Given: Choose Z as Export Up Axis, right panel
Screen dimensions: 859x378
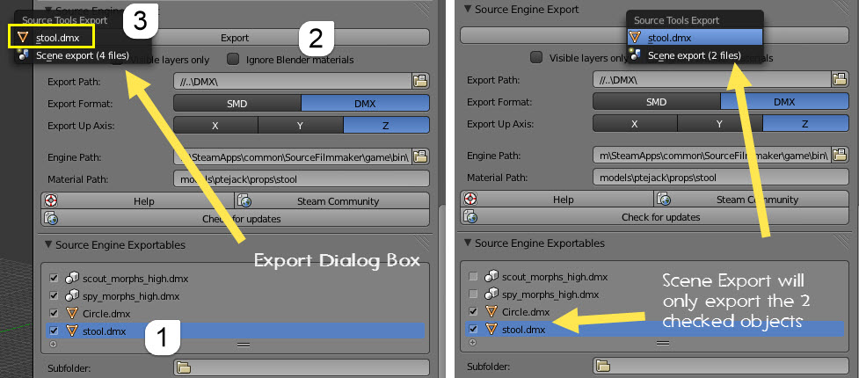Looking at the screenshot, I should [x=805, y=123].
